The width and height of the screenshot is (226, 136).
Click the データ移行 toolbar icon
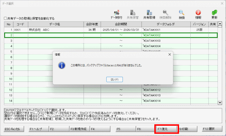click(117, 15)
